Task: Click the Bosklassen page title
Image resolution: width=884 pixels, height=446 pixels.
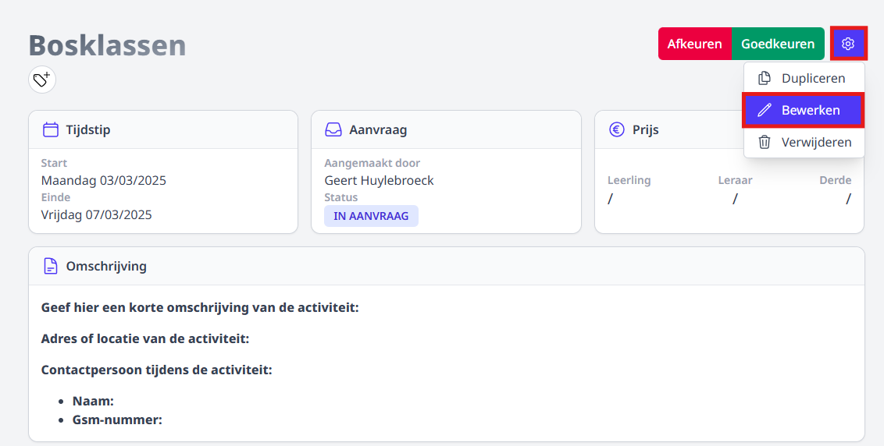Action: tap(107, 45)
